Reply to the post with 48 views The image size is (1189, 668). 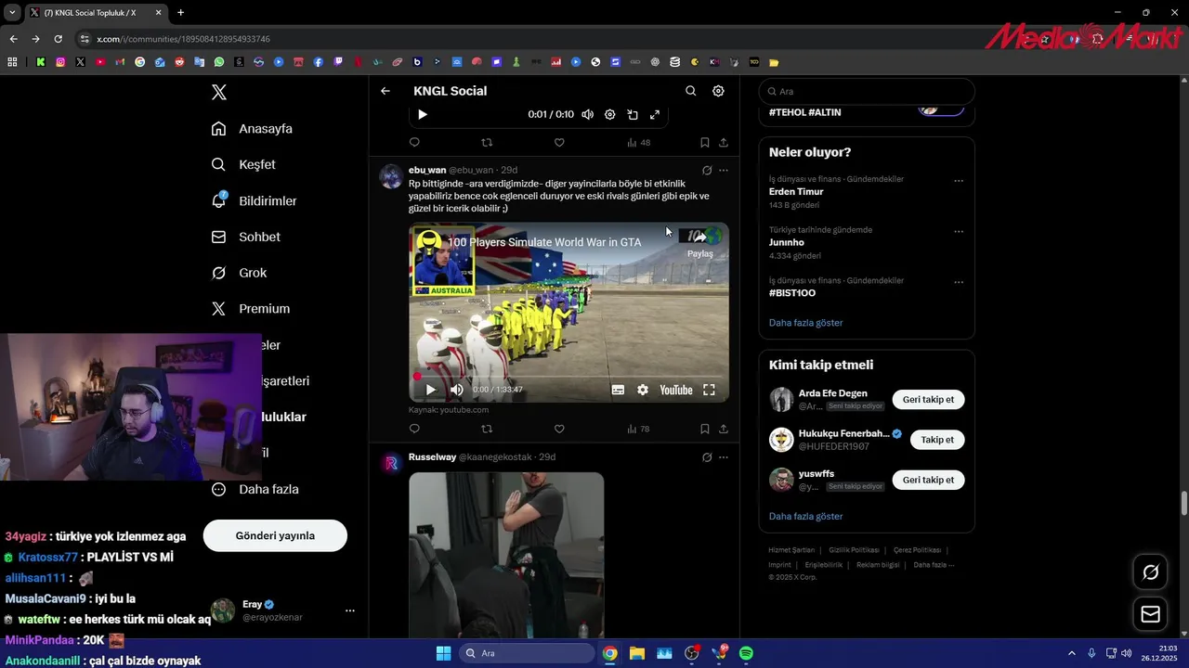tap(414, 142)
